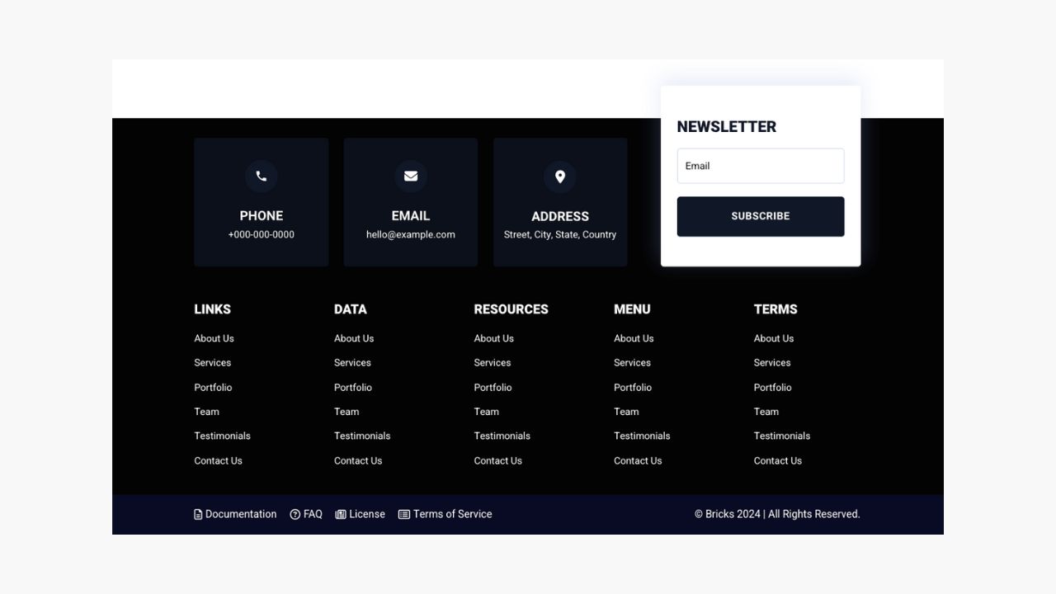Open the Terms of Service footer link
The height and width of the screenshot is (594, 1056).
click(452, 514)
